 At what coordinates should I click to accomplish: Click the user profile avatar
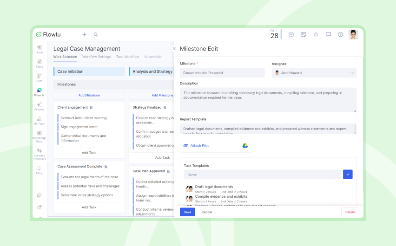353,34
